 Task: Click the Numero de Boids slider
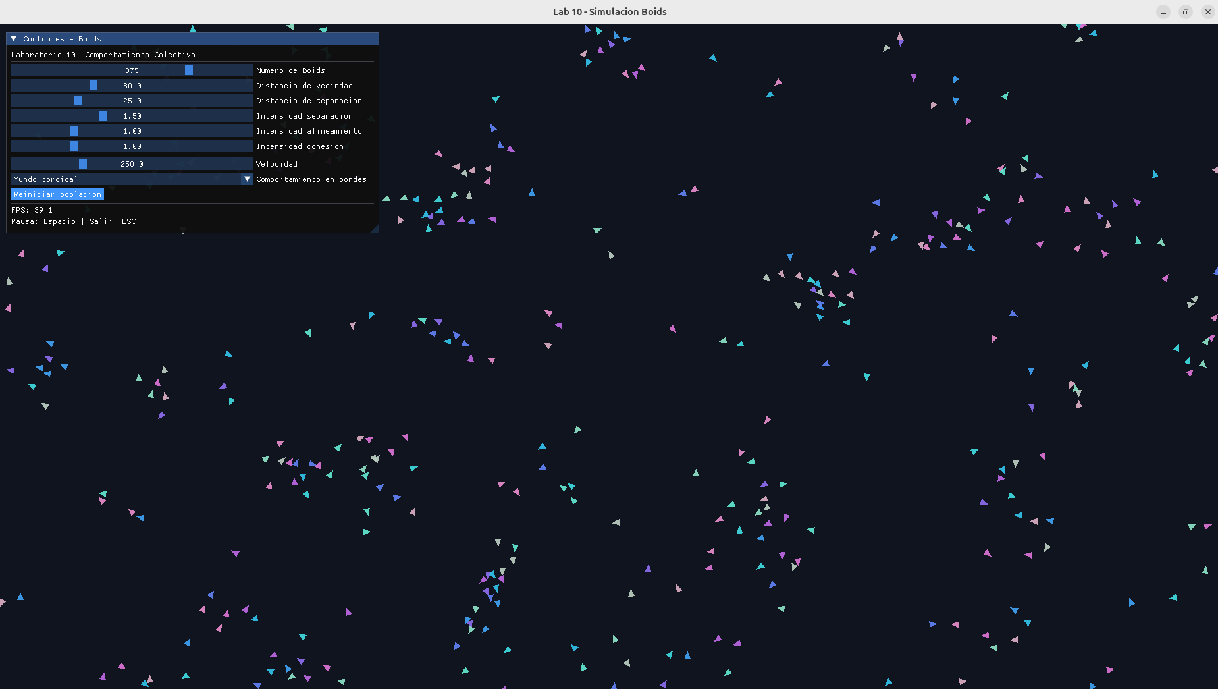coord(132,70)
